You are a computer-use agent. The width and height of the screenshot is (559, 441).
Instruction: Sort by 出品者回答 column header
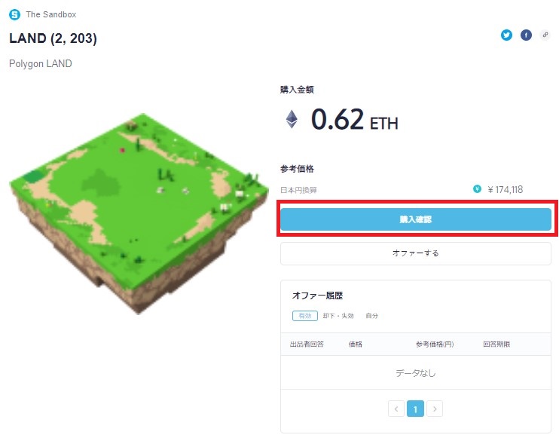(307, 345)
